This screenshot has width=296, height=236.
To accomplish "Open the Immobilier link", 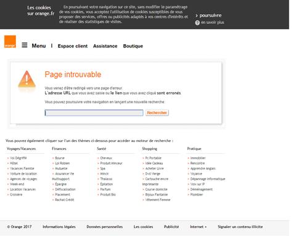I will (198, 158).
